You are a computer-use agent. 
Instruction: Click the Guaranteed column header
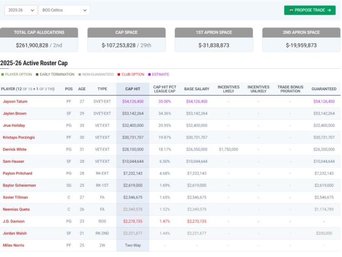click(324, 89)
